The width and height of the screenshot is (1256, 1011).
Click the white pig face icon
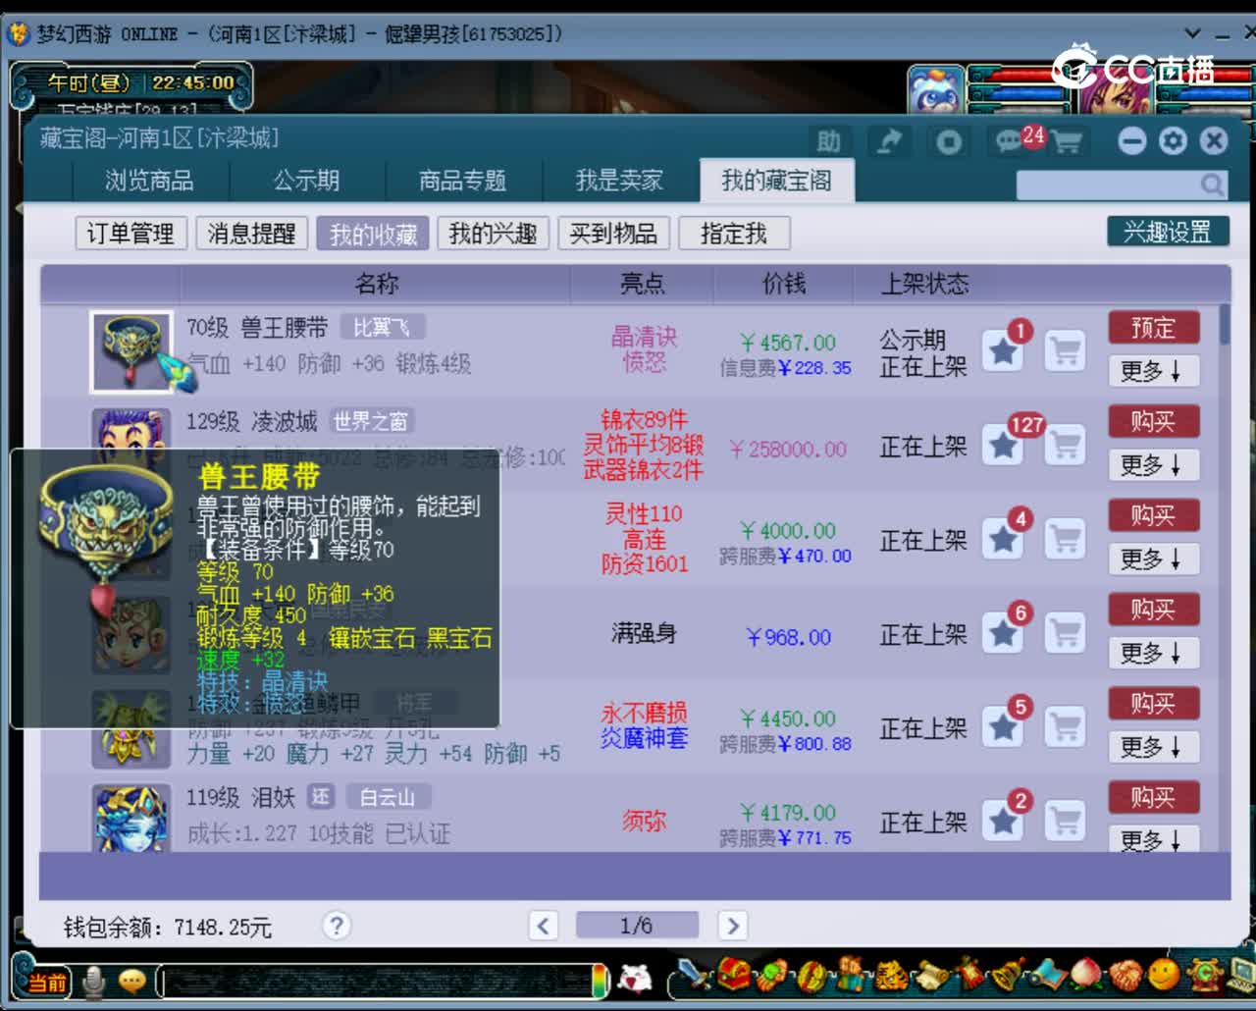pos(635,979)
